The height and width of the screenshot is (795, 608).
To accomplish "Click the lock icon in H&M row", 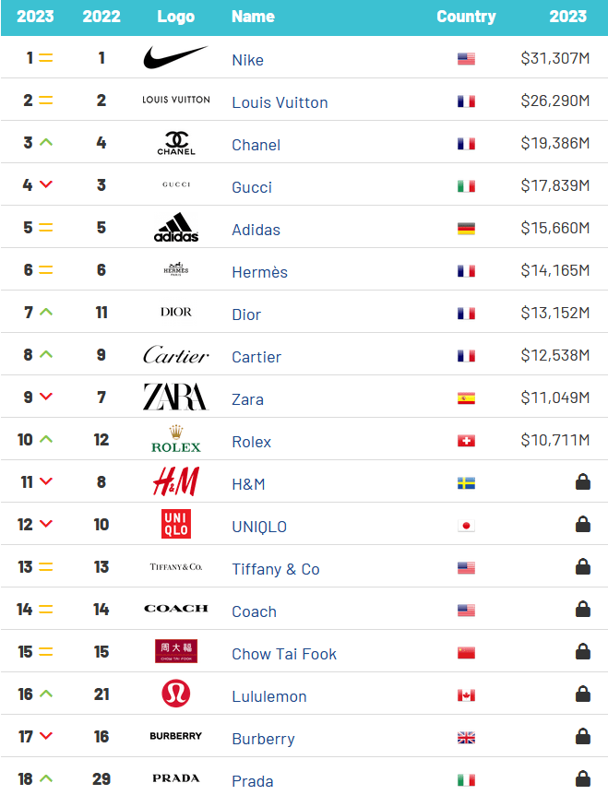I will pos(583,481).
